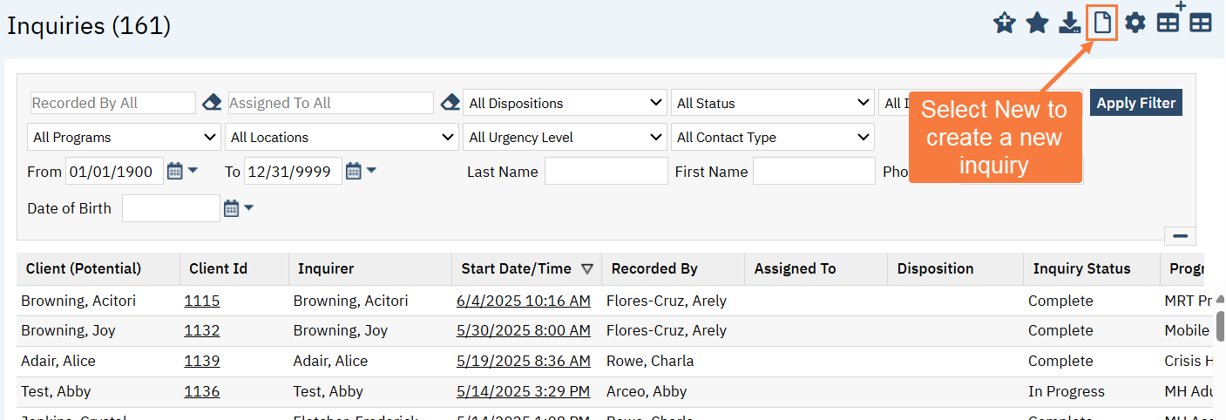Viewport: 1226px width, 420px height.
Task: Sort by the Inquiry Status column header
Action: click(1081, 268)
